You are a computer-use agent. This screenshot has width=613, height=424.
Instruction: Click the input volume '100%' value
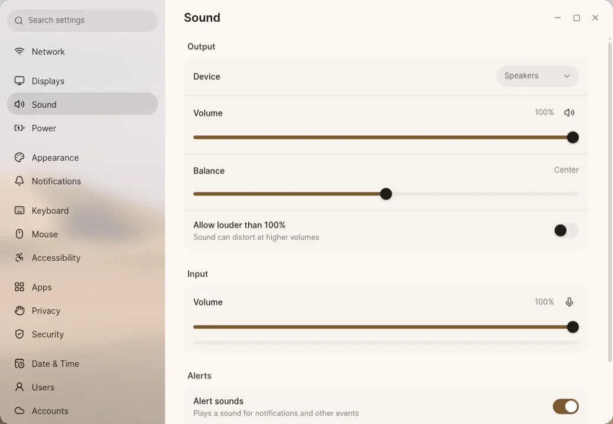(544, 302)
